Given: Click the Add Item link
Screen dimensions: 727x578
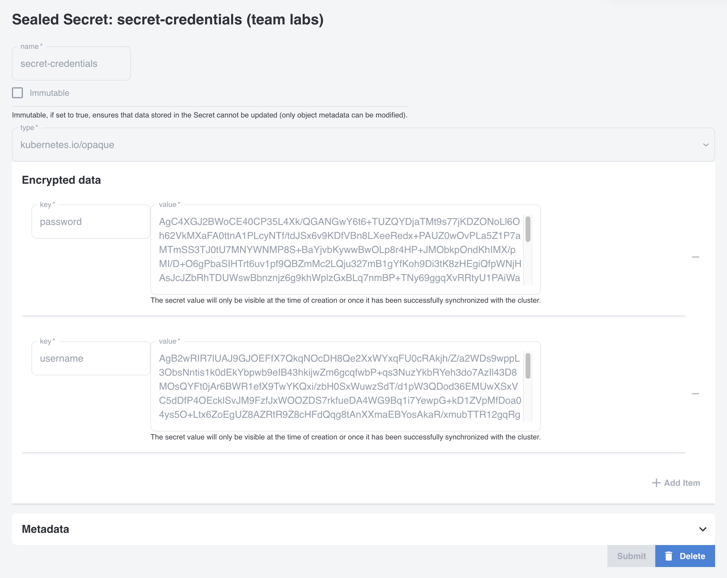Looking at the screenshot, I should pos(682,483).
